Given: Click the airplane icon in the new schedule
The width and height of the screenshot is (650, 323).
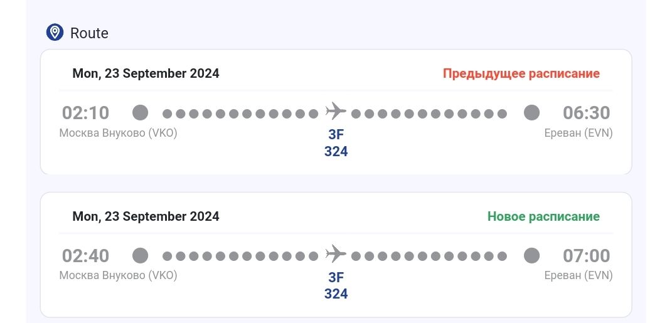Looking at the screenshot, I should coord(336,255).
